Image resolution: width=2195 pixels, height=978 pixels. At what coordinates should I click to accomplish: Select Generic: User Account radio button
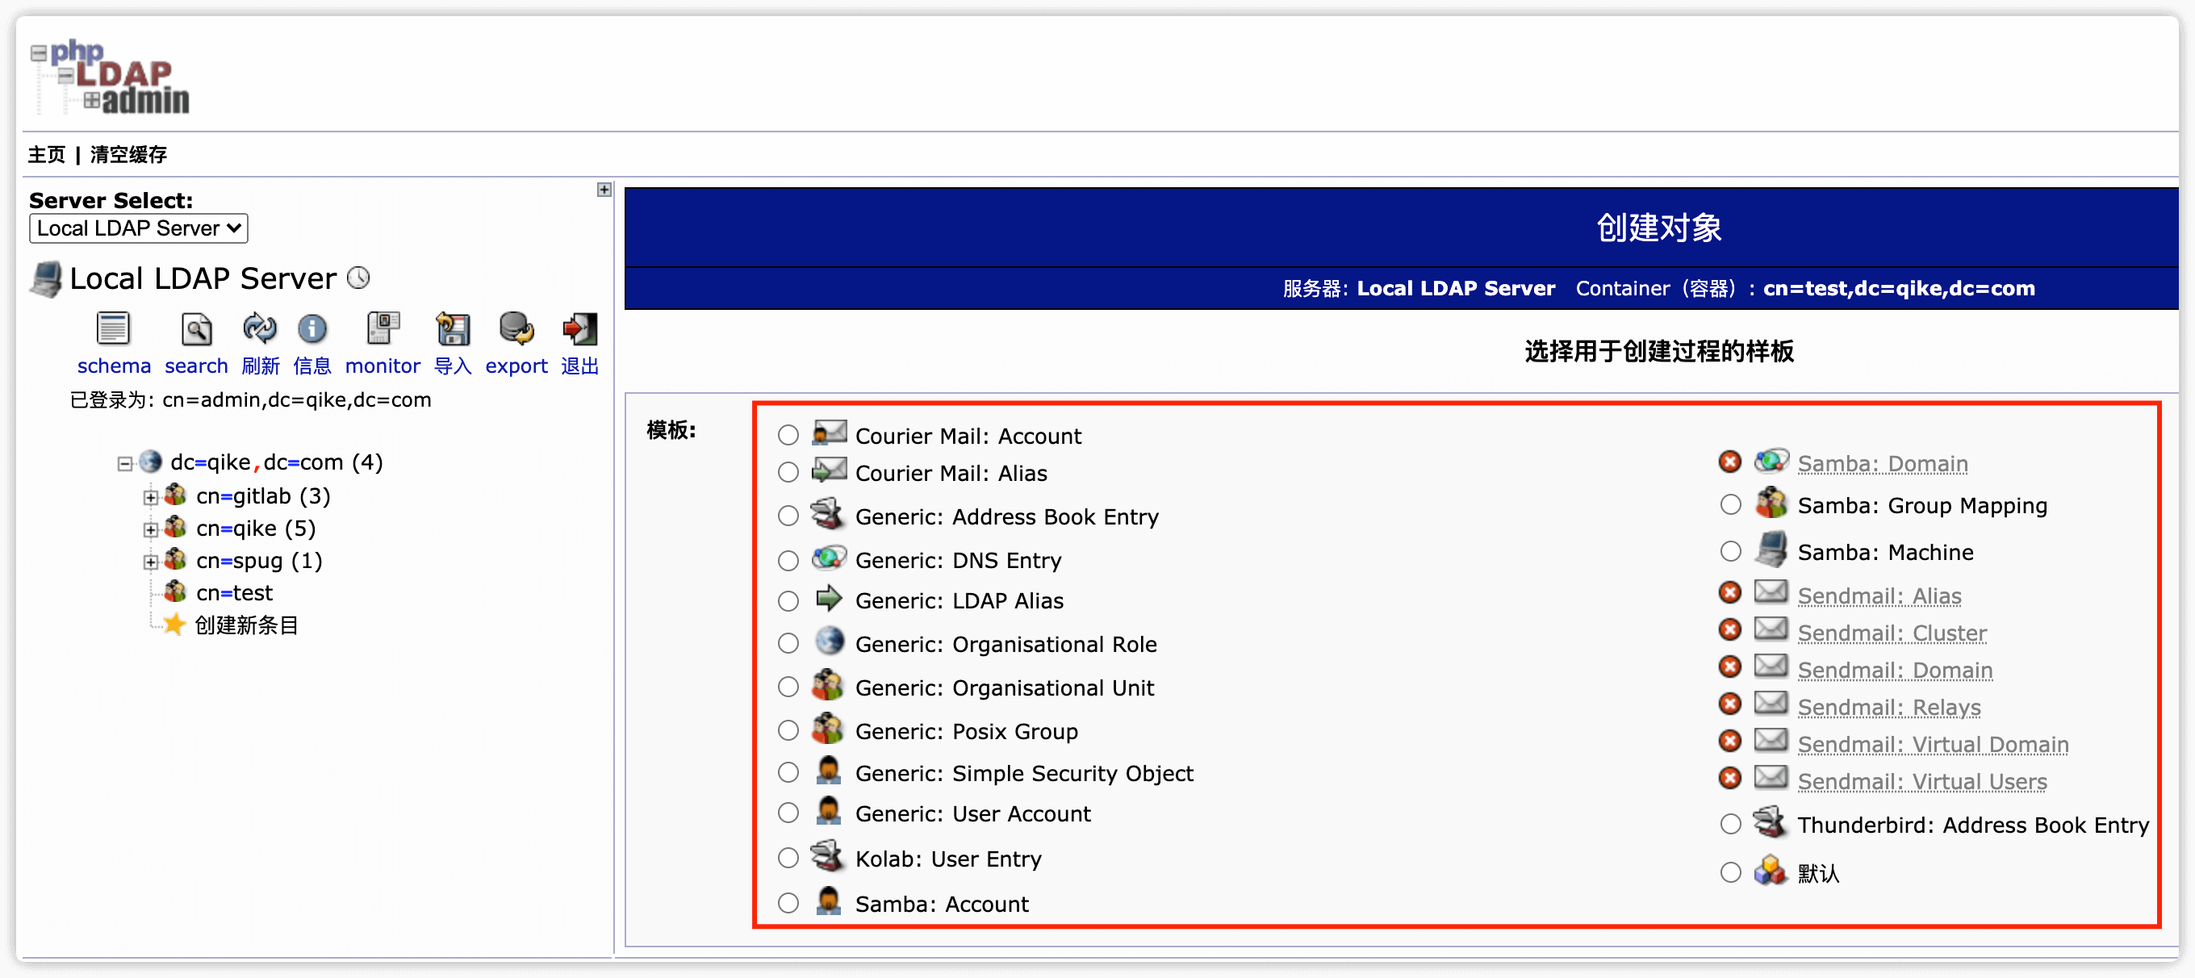pos(788,813)
